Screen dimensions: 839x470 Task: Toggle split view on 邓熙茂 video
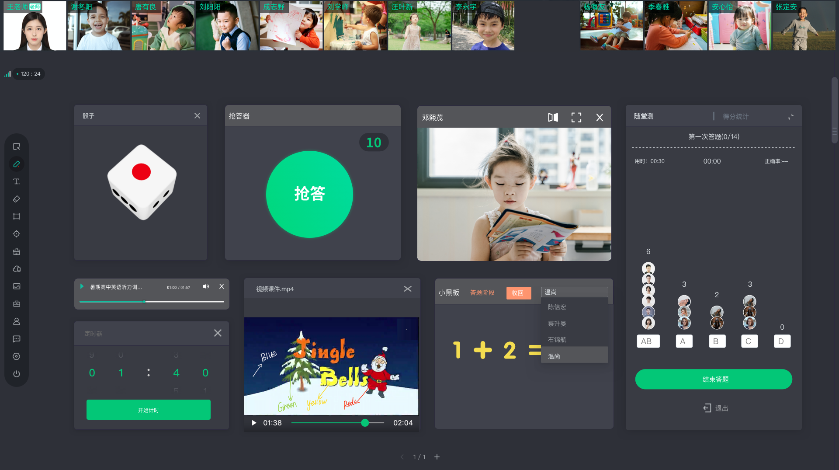(x=553, y=117)
